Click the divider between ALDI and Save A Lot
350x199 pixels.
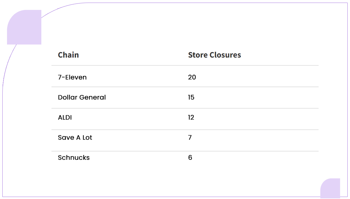click(x=185, y=130)
